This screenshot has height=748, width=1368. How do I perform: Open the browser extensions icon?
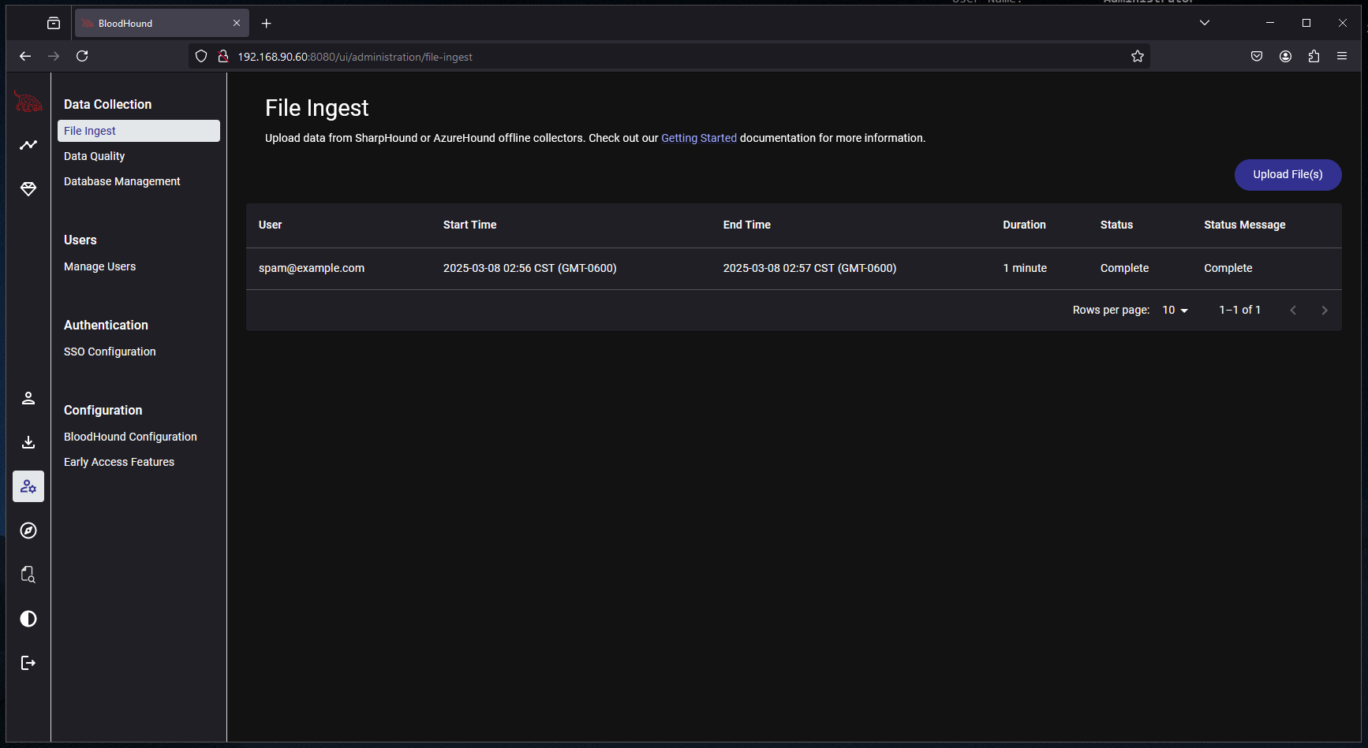pos(1314,56)
